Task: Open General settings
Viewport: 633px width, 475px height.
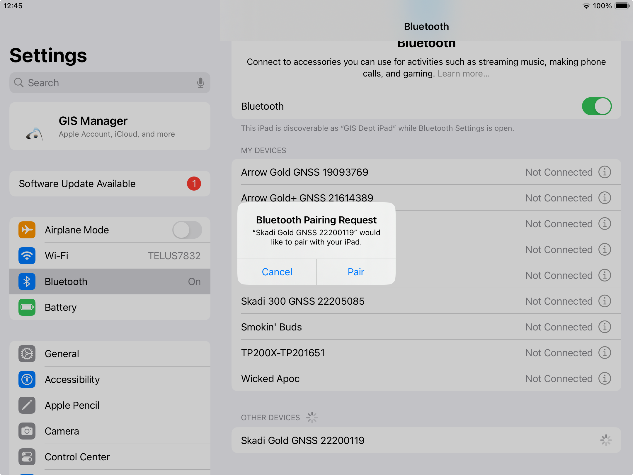Action: click(110, 354)
